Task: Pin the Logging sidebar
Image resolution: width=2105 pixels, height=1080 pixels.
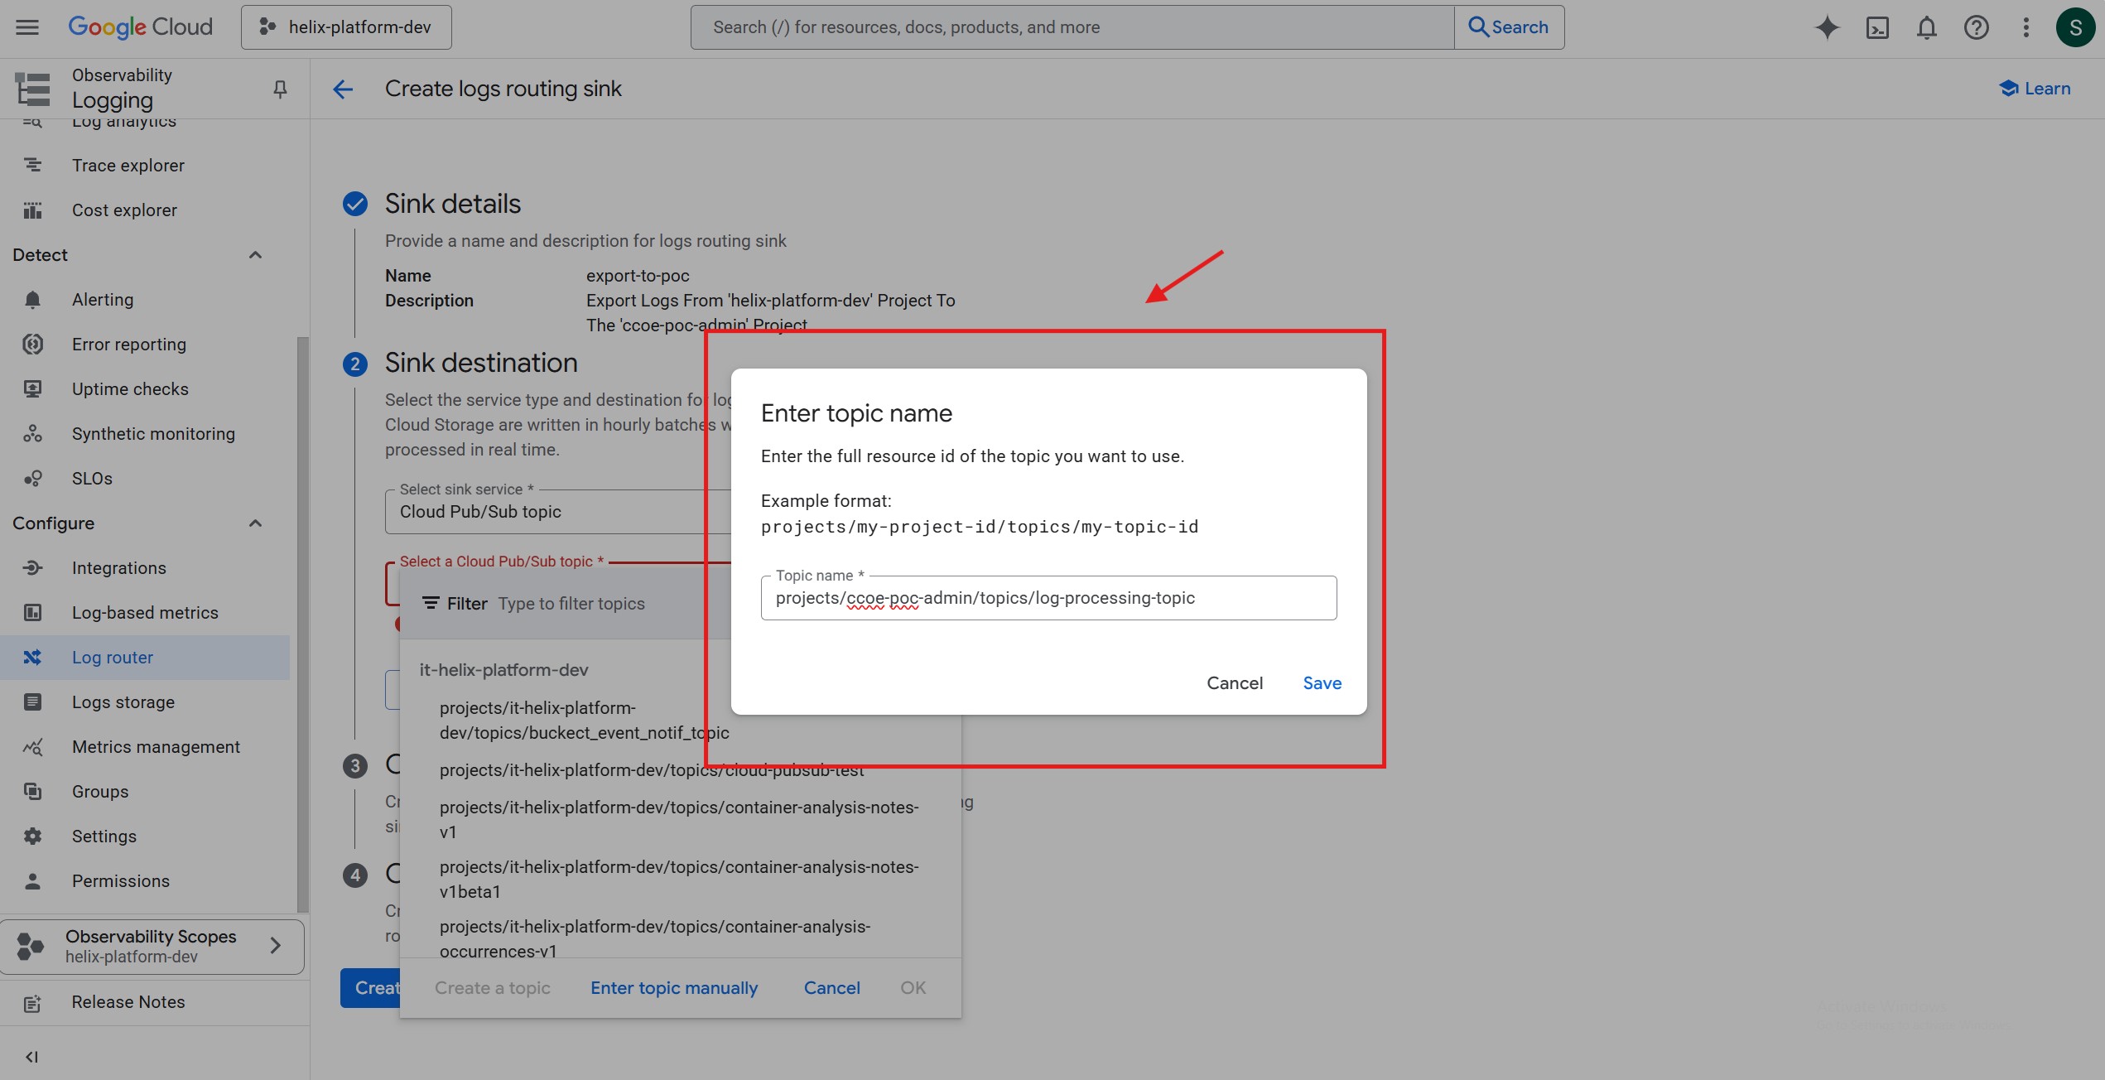Action: pyautogui.click(x=280, y=89)
